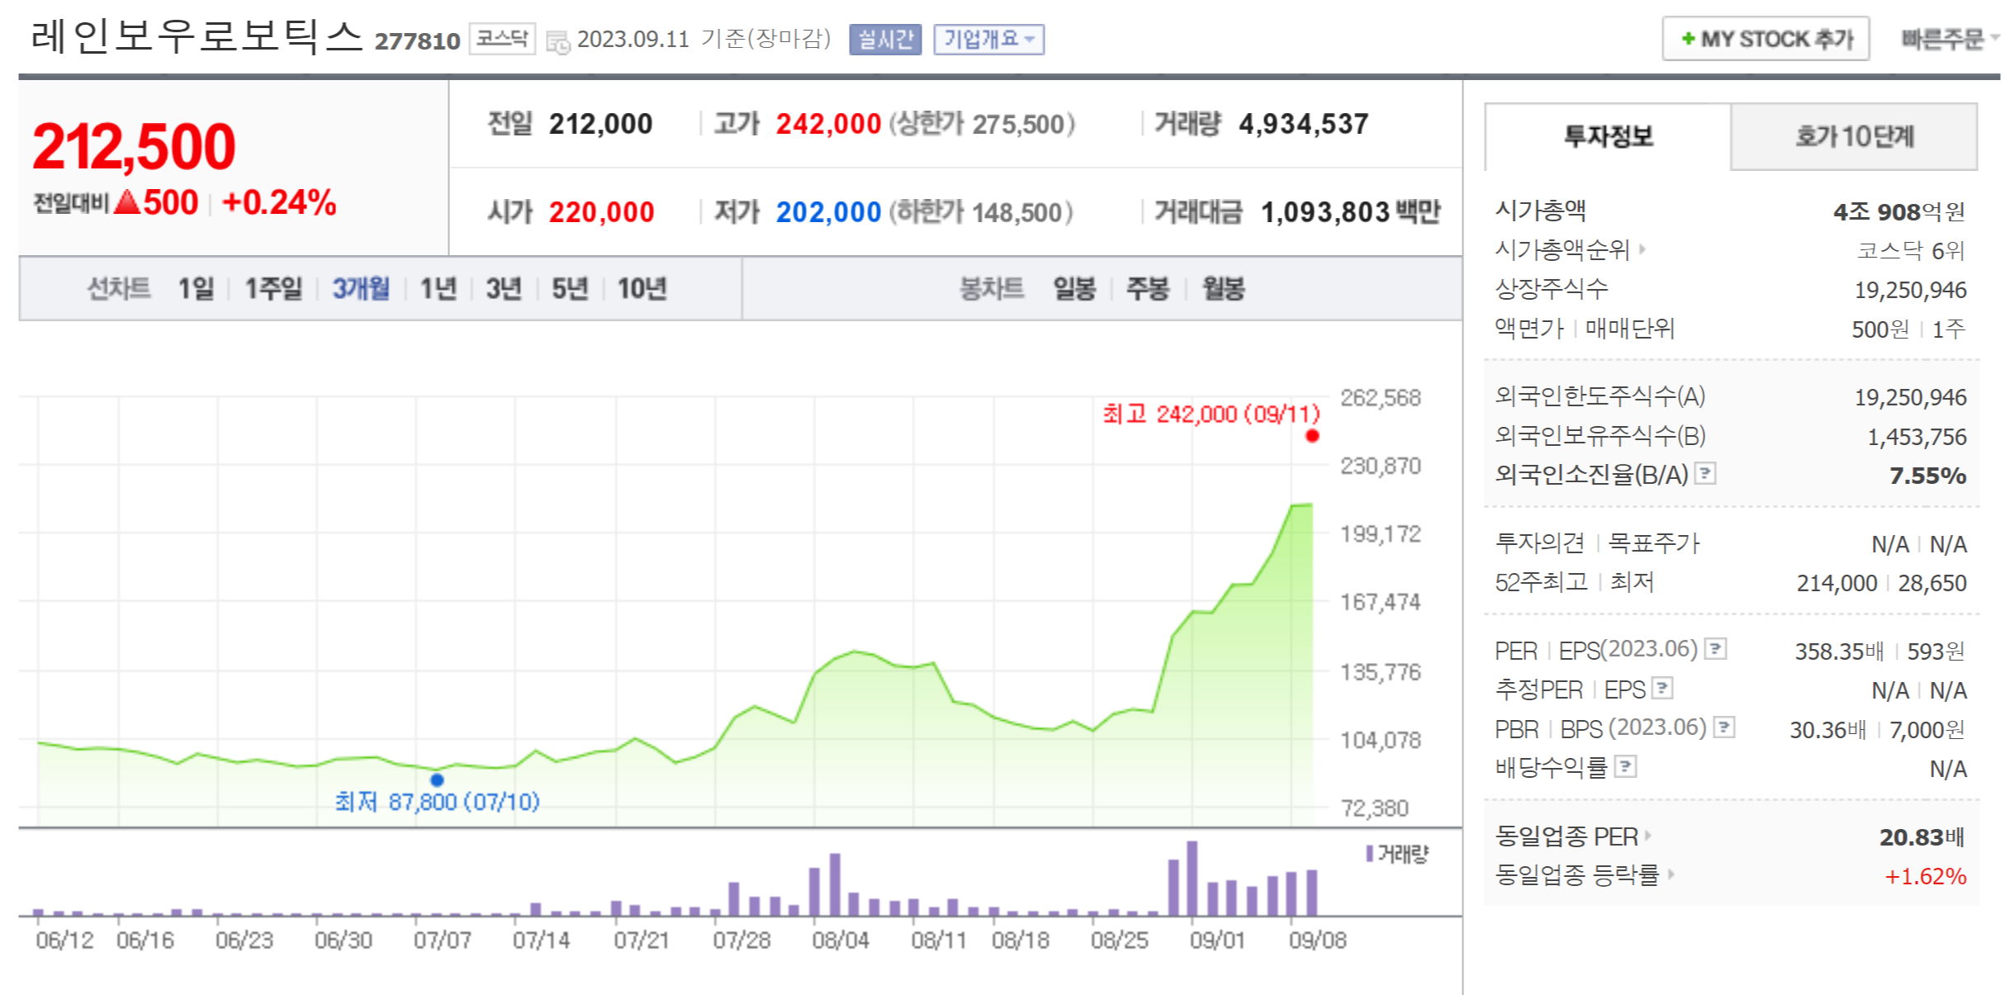Image resolution: width=2005 pixels, height=995 pixels.
Task: Click the question mark icon next to 배당수익률
Action: [1624, 766]
